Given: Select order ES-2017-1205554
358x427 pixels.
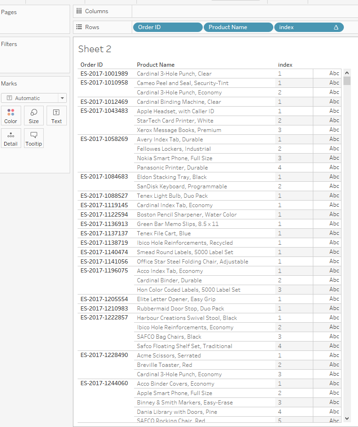Looking at the screenshot, I should (x=104, y=299).
